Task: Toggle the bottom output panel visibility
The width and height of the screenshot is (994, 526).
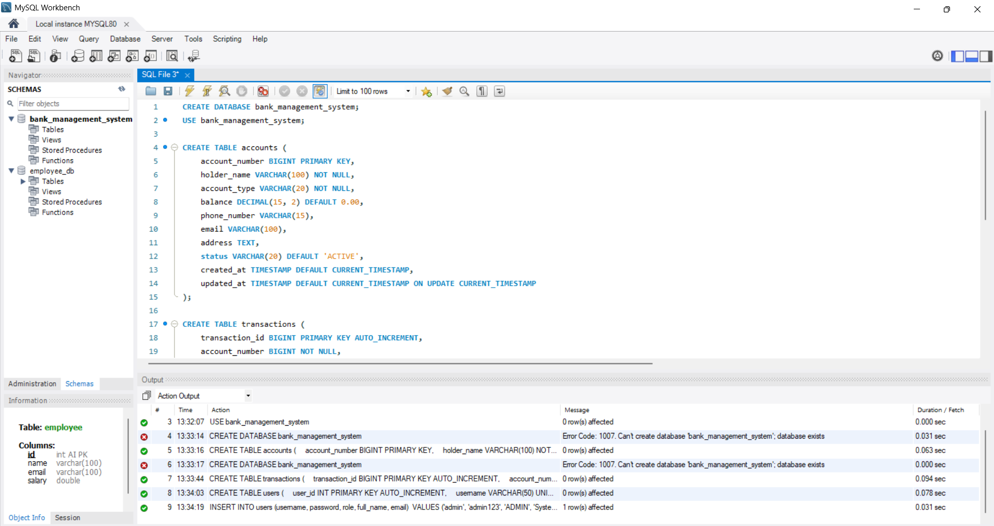Action: point(972,56)
